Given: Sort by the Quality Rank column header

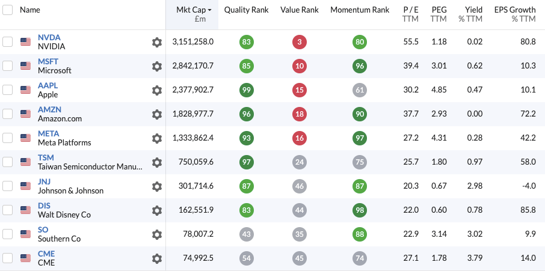Looking at the screenshot, I should tap(246, 10).
